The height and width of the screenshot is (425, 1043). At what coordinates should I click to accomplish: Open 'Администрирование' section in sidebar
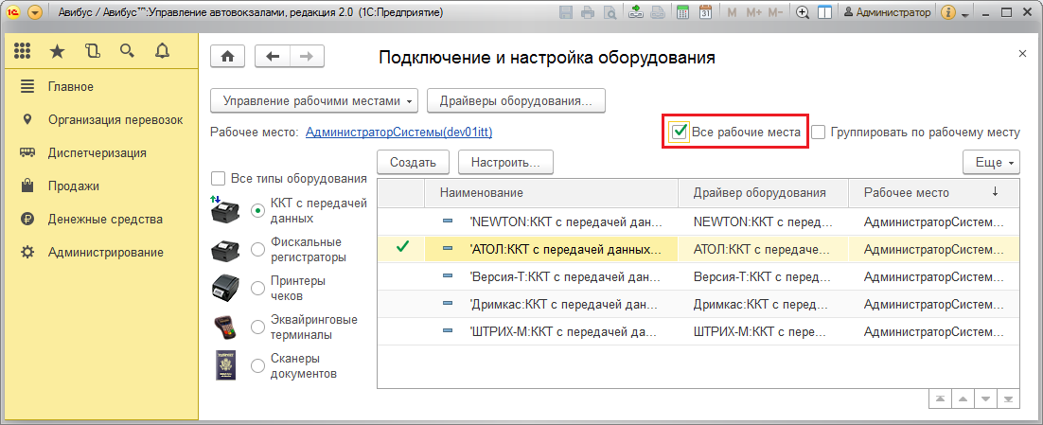point(105,252)
